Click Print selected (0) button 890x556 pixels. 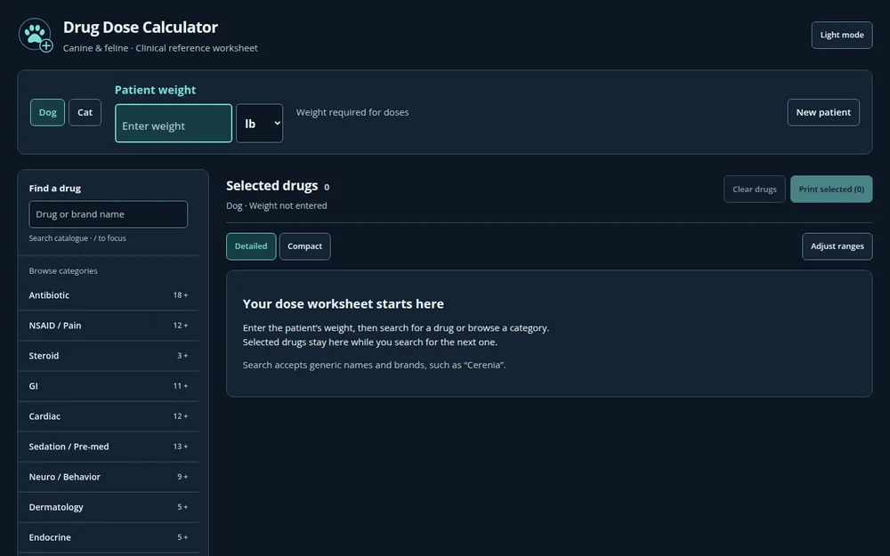click(831, 189)
